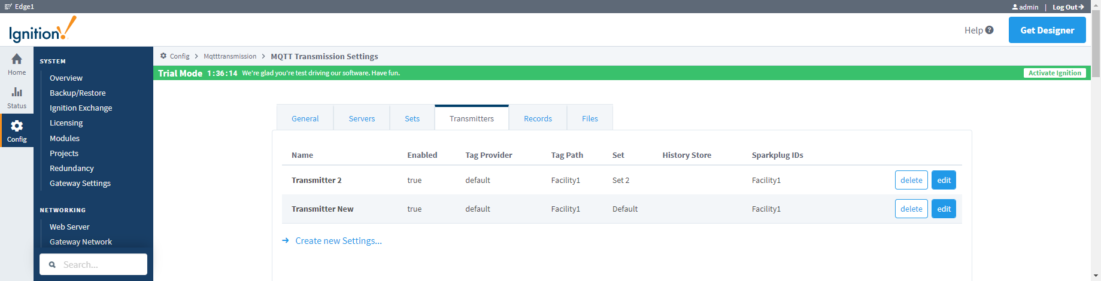1101x281 pixels.
Task: Switch to the Servers tab
Action: point(362,118)
